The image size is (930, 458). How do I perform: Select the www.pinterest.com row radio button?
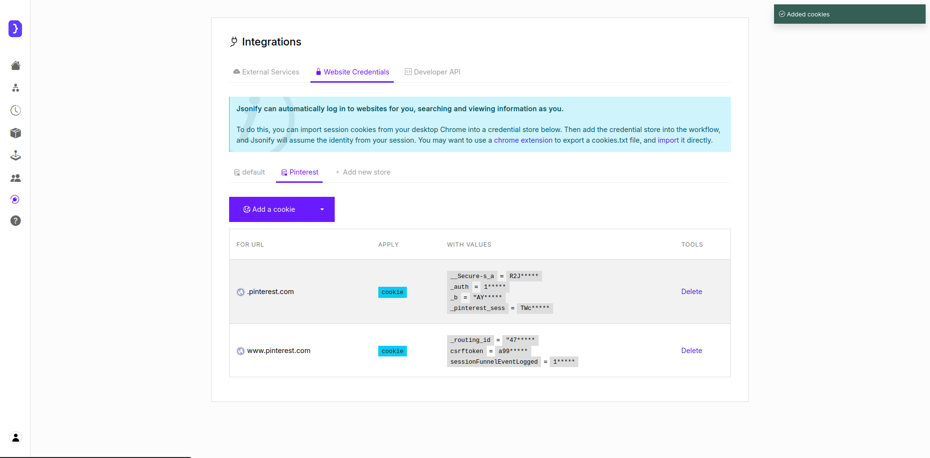(x=241, y=351)
